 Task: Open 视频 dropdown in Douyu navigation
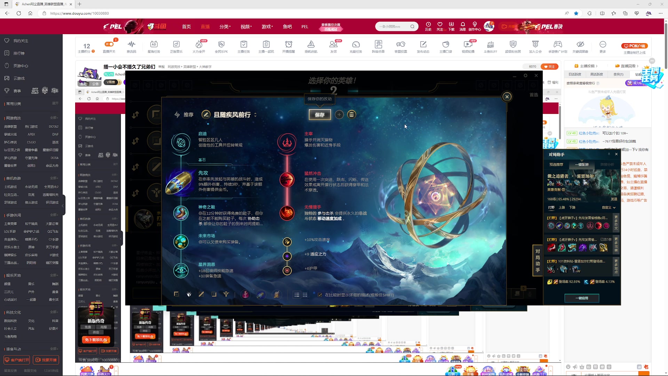click(x=246, y=26)
